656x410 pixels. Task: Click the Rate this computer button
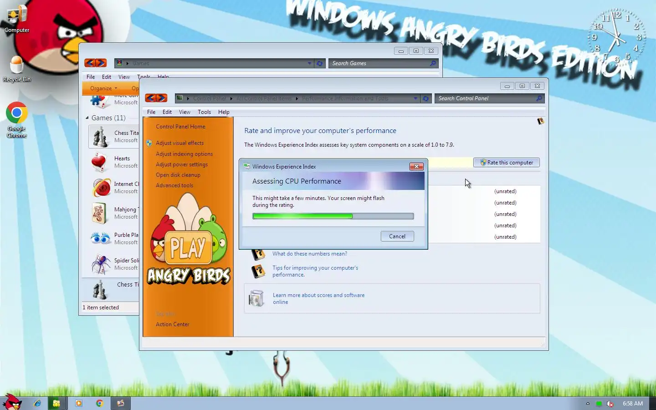507,163
